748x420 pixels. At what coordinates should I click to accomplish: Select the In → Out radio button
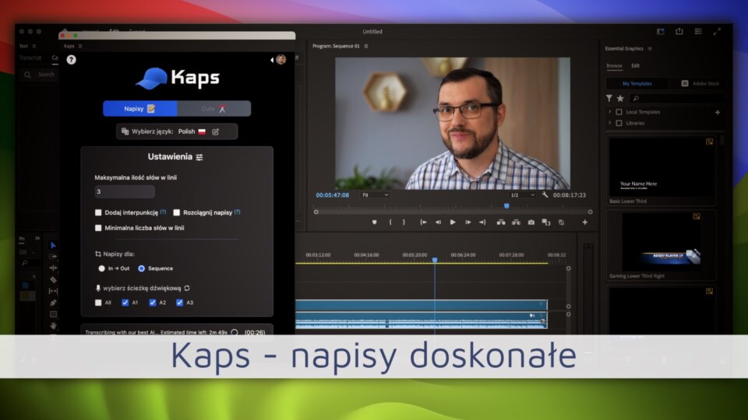tap(101, 268)
